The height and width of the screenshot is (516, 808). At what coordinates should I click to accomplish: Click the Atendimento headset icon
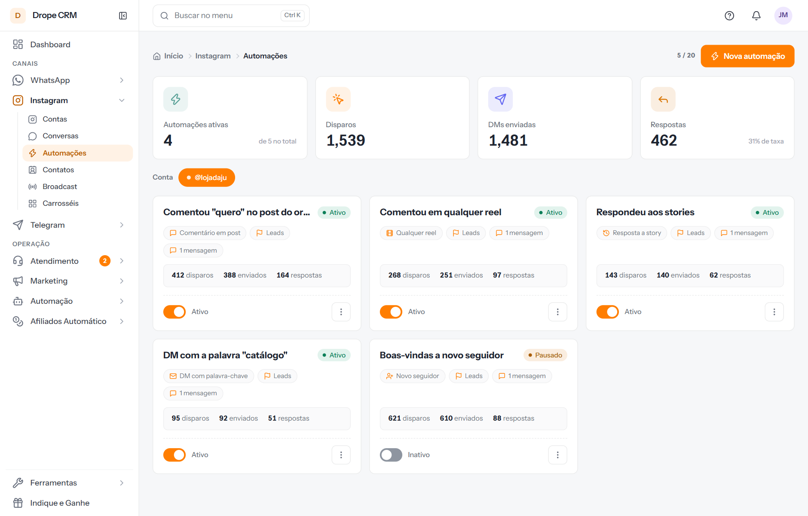[x=18, y=261]
